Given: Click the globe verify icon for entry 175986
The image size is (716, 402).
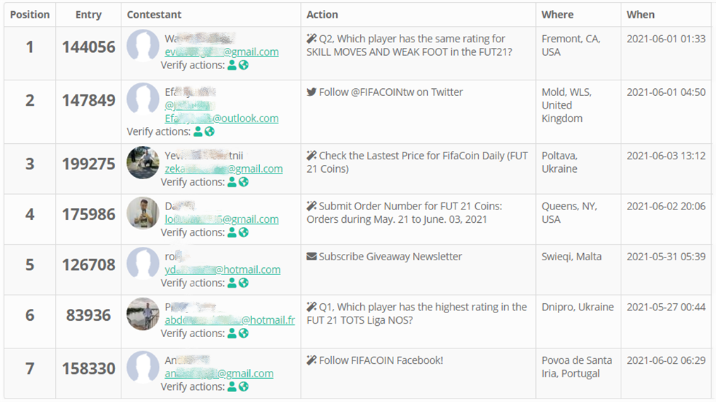Looking at the screenshot, I should [244, 232].
